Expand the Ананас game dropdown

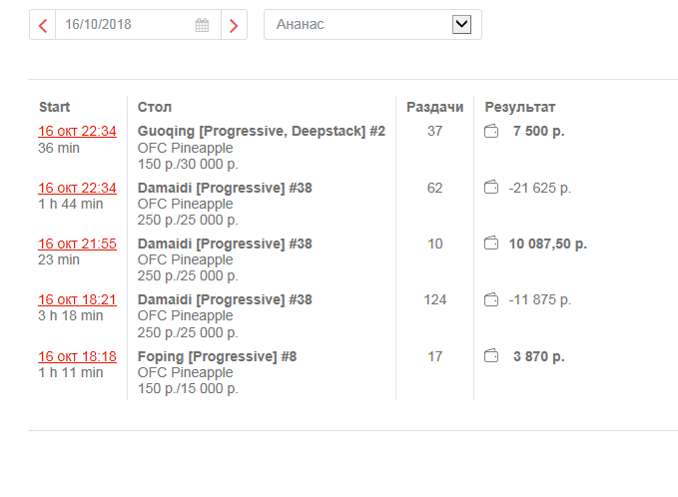[359, 25]
